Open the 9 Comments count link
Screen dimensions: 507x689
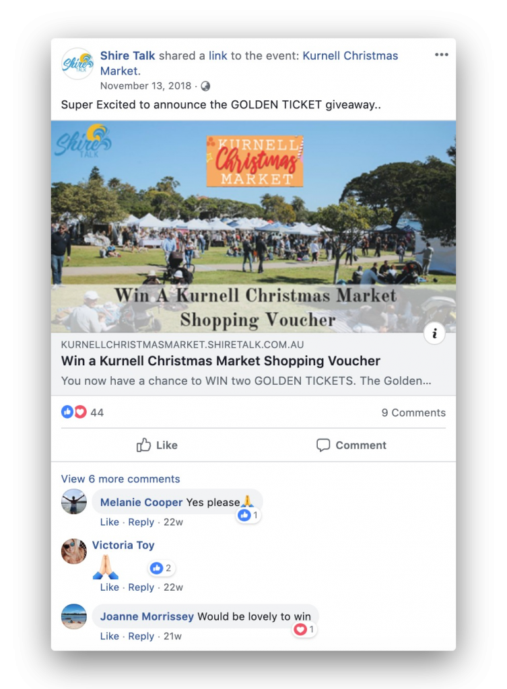[x=413, y=412]
